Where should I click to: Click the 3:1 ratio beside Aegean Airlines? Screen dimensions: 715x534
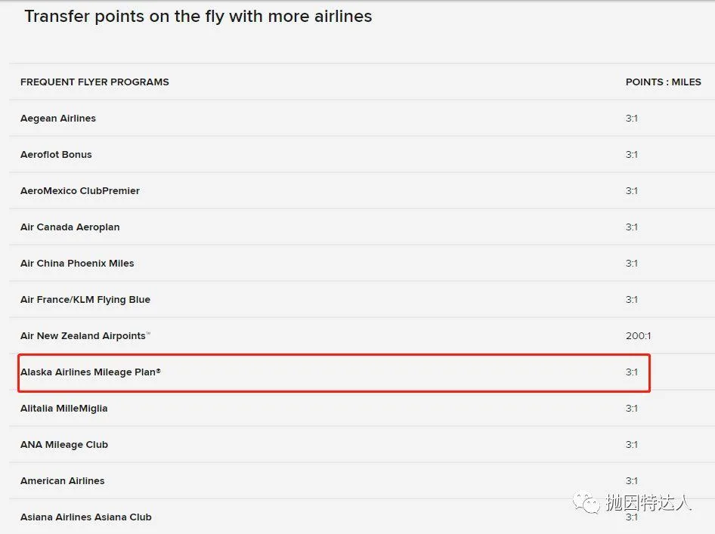tap(632, 119)
